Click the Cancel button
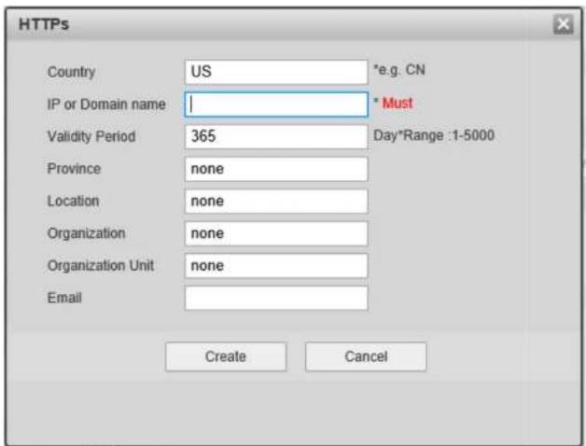Viewport: 586px width, 446px height. click(366, 356)
